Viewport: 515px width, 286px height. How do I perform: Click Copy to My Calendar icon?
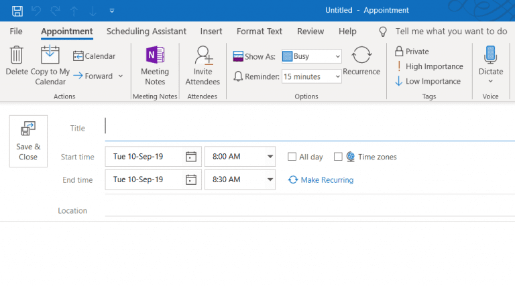[50, 54]
